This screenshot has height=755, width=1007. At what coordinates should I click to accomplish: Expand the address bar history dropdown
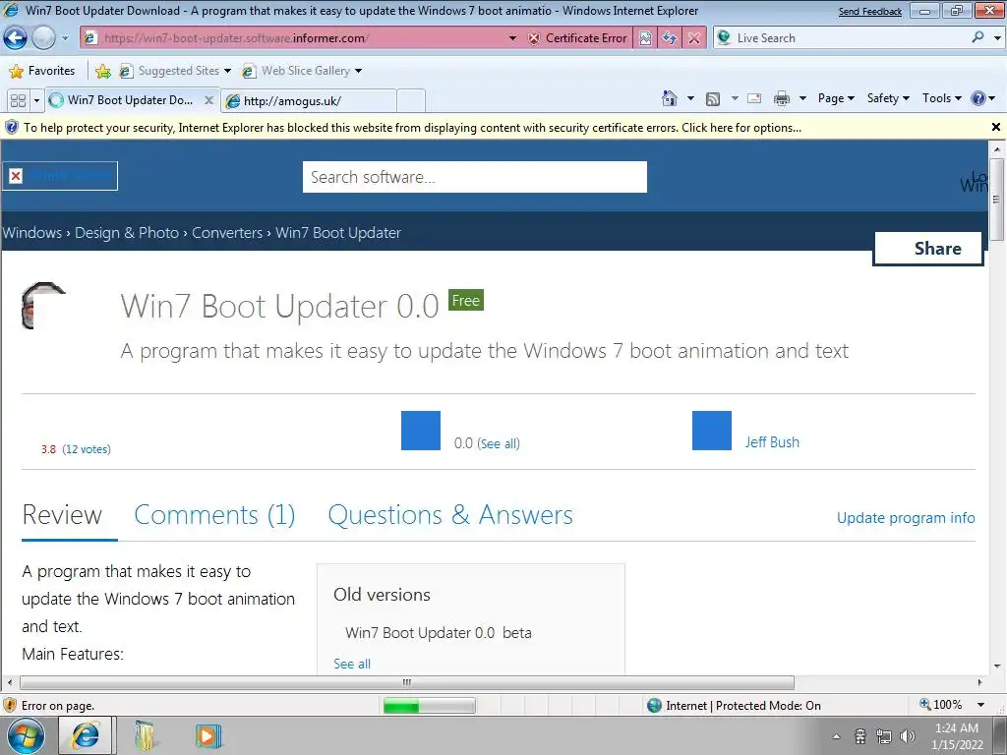point(512,38)
